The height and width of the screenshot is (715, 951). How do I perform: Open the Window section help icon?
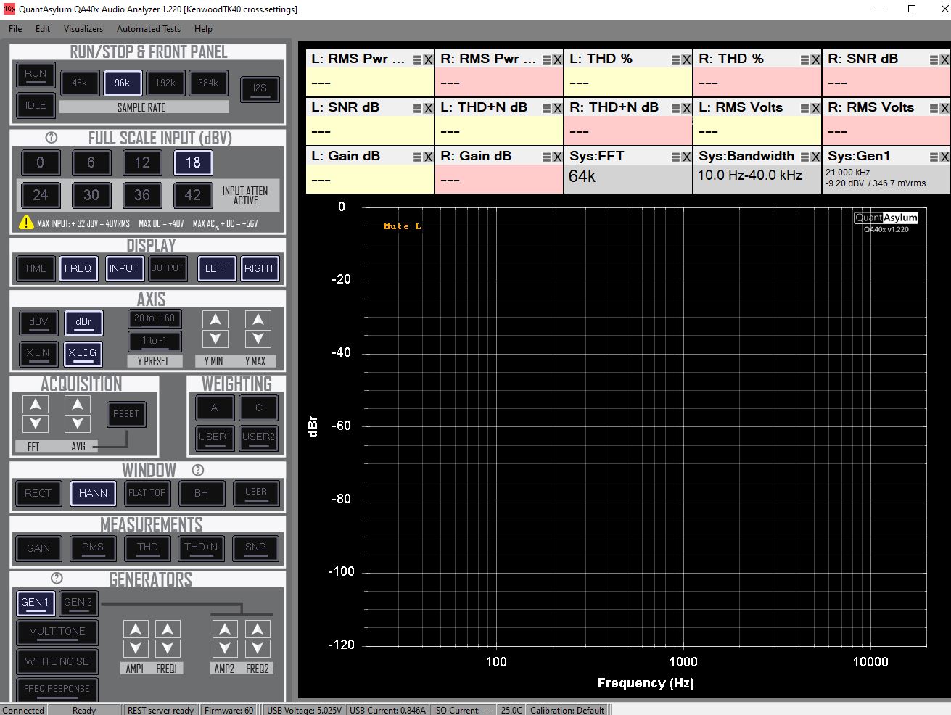198,470
